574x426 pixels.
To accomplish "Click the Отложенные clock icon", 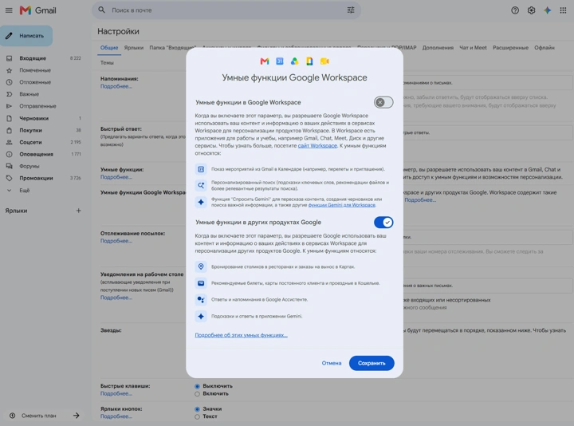I will point(9,82).
